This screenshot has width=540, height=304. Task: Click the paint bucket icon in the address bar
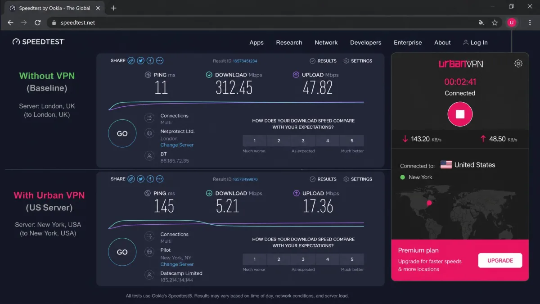(481, 23)
